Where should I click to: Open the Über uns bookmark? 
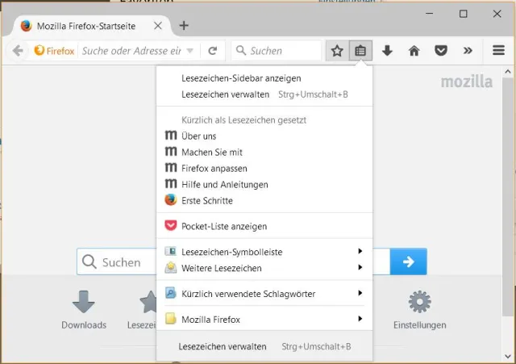(x=198, y=136)
